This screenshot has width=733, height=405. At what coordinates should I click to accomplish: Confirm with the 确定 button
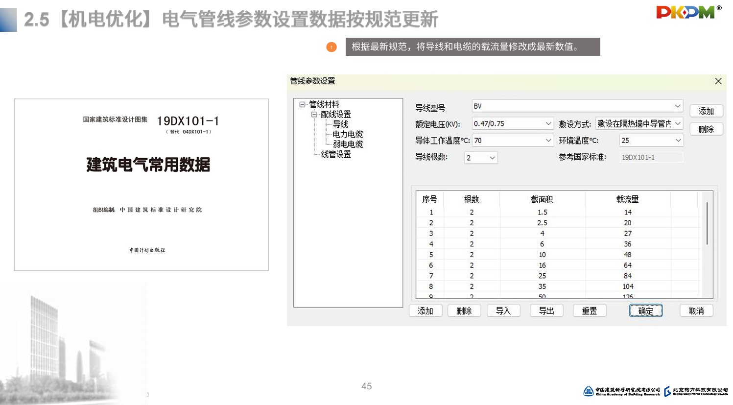tap(645, 311)
